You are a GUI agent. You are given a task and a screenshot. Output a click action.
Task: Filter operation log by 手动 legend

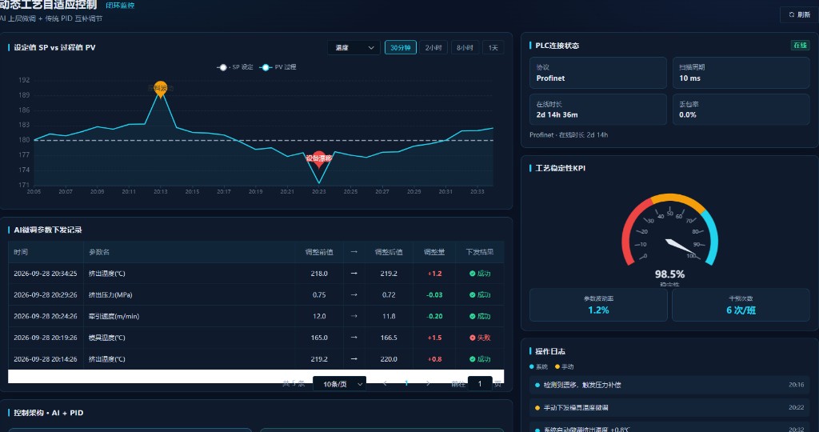564,366
